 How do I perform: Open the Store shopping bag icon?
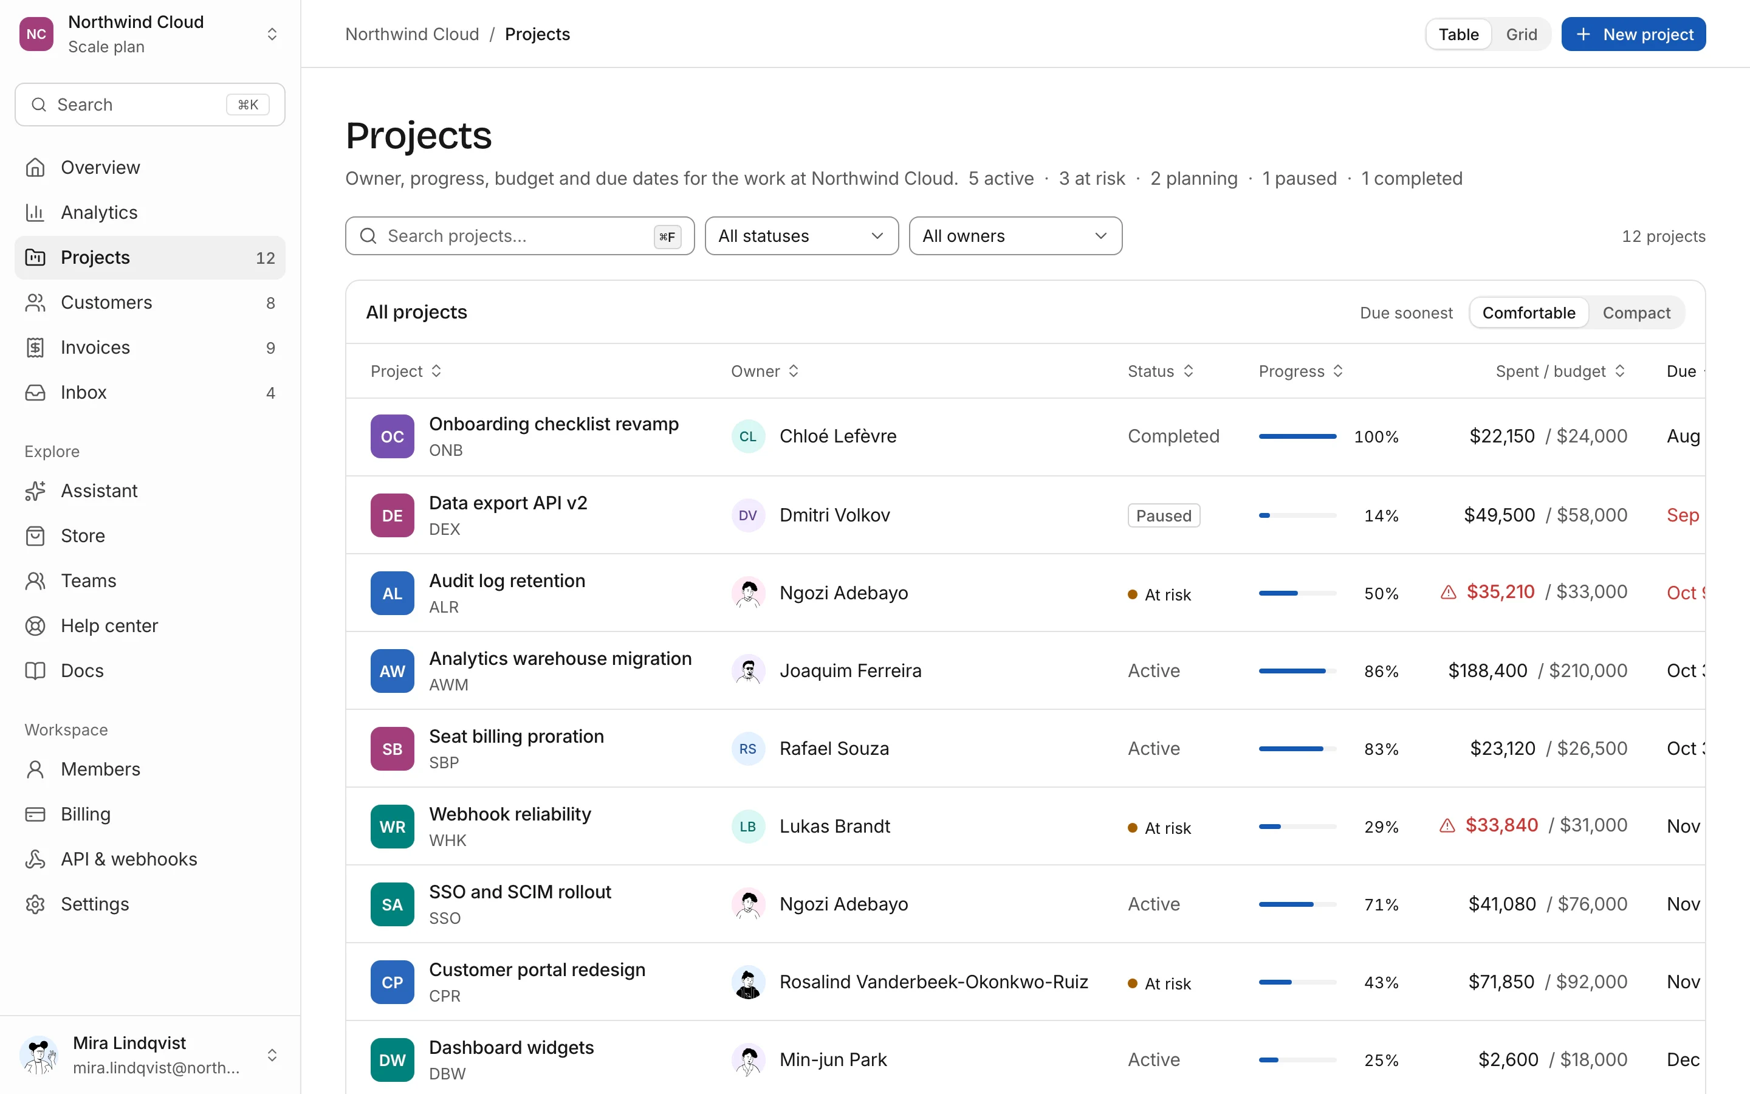[35, 535]
